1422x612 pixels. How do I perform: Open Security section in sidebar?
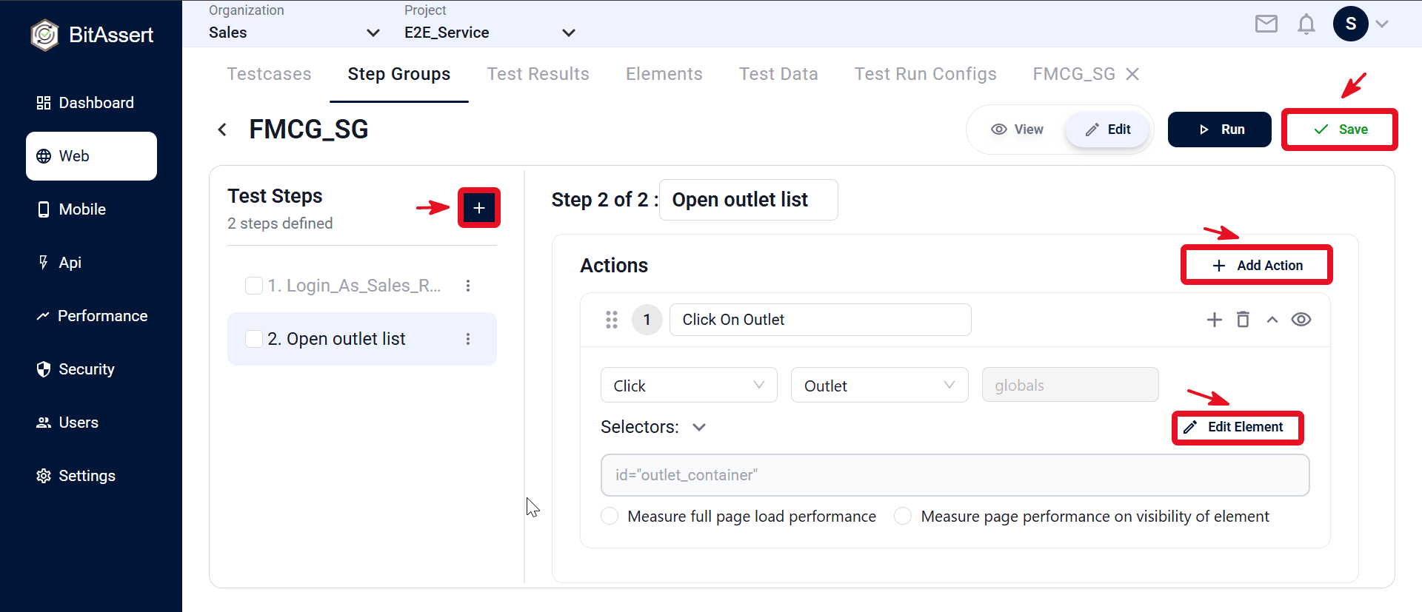coord(91,369)
